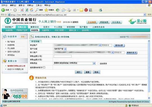The height and width of the screenshot is (107, 152).
Task: Refresh the page with green arrows icon
Action: tap(27, 10)
